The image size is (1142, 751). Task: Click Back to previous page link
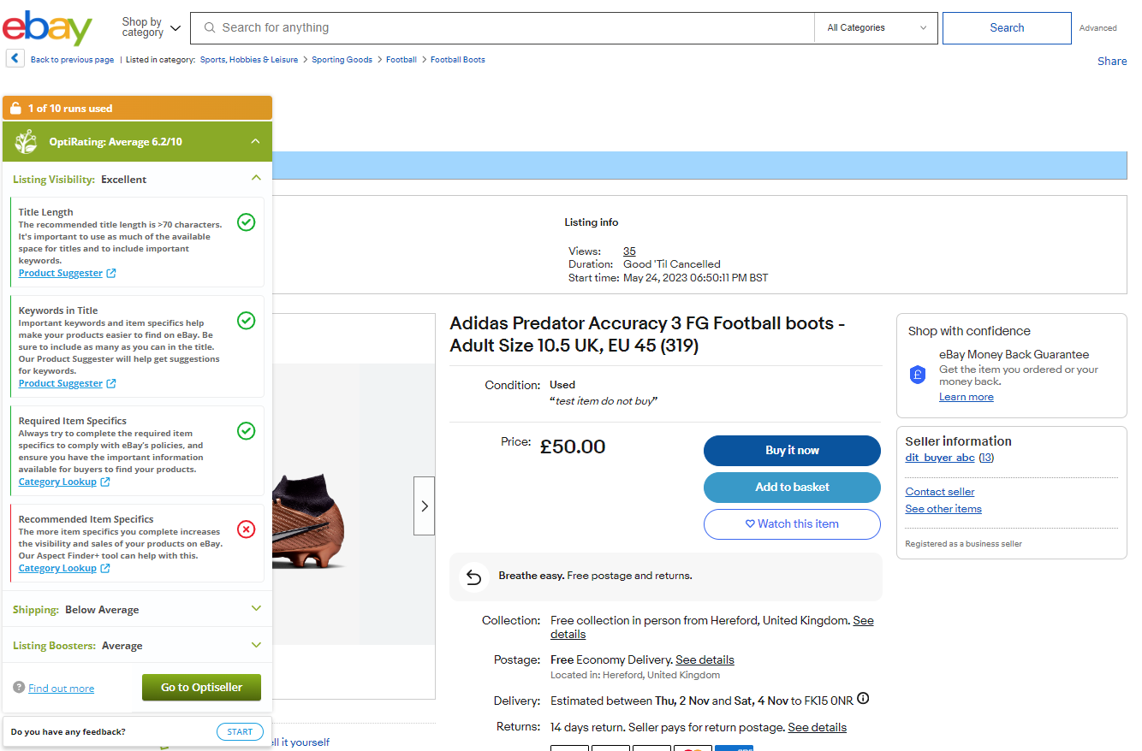coord(72,60)
